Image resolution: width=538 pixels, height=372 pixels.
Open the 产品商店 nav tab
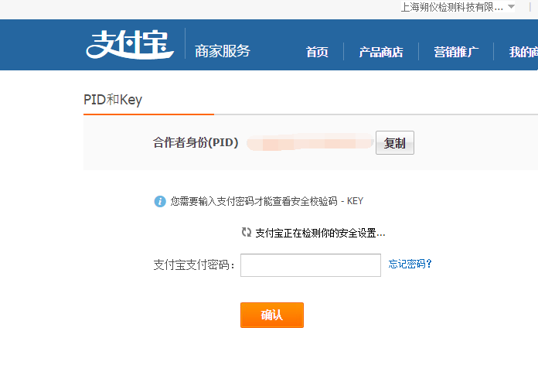(x=381, y=52)
